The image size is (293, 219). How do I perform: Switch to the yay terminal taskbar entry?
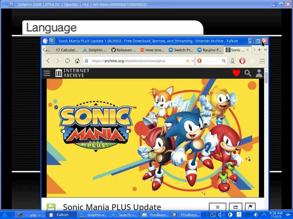[x=31, y=215]
